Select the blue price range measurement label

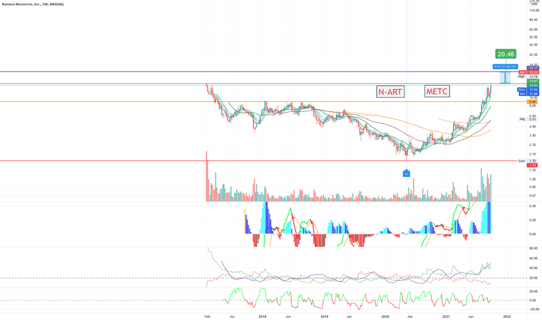(505, 66)
